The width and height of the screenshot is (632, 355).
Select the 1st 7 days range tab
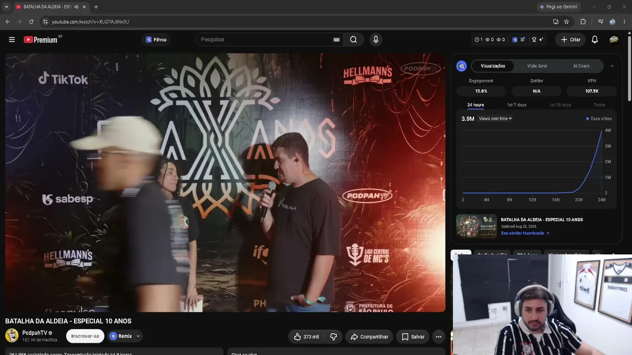[516, 105]
